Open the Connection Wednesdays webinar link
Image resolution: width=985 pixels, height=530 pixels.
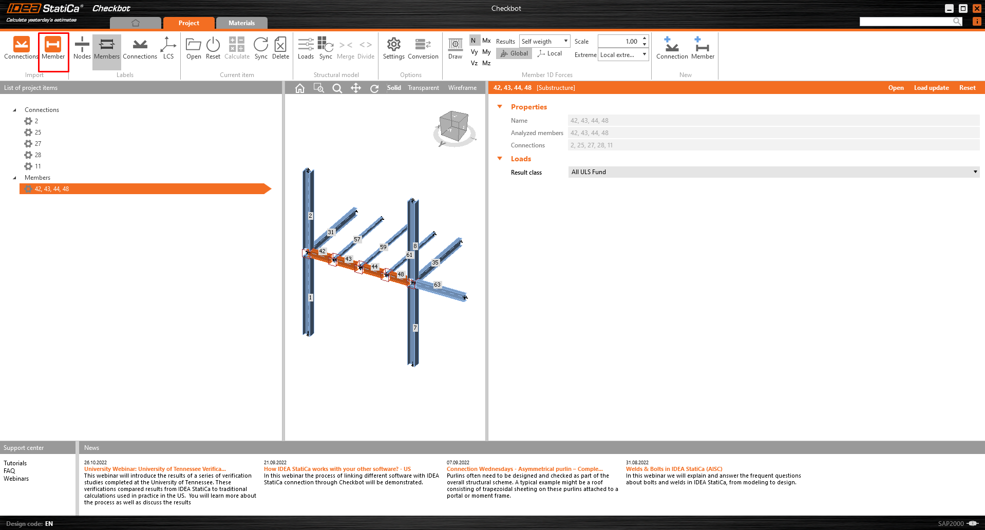[524, 468]
